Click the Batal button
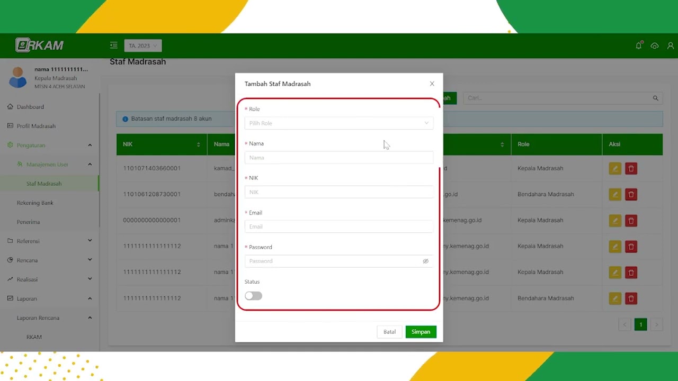The height and width of the screenshot is (381, 678). coord(389,332)
